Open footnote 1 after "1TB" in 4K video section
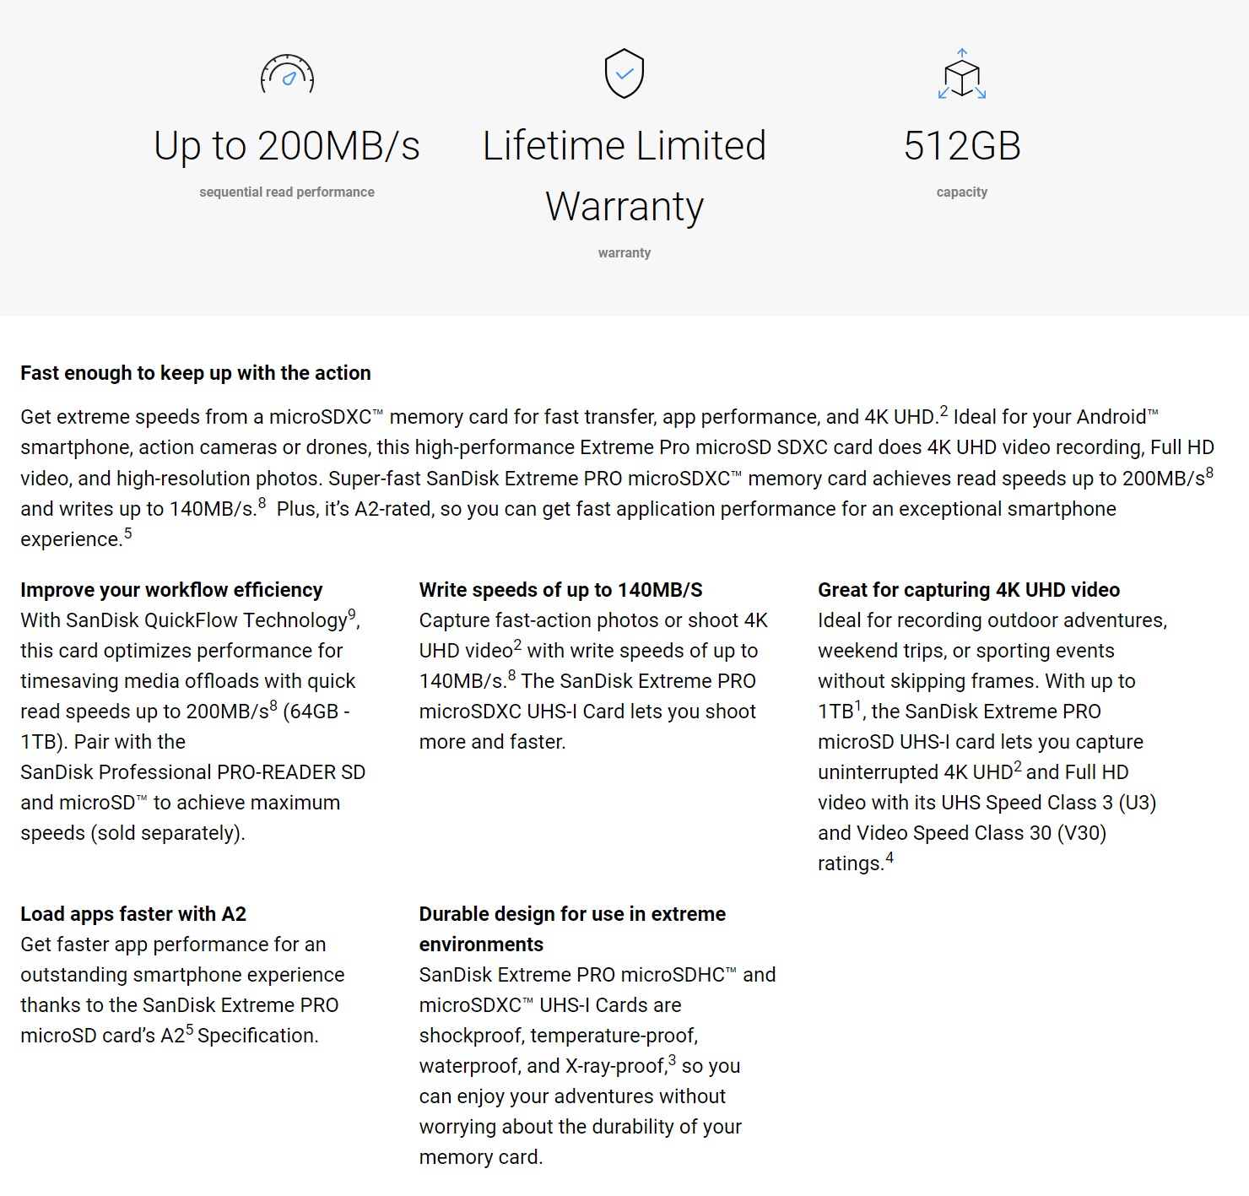Screen dimensions: 1249x1196 coord(858,706)
